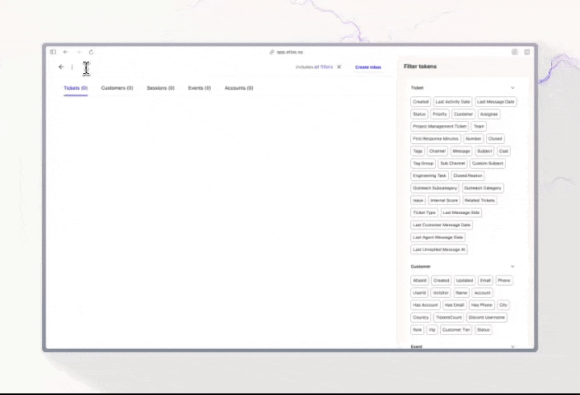Click the browser share icon
The image size is (580, 395).
coord(515,52)
